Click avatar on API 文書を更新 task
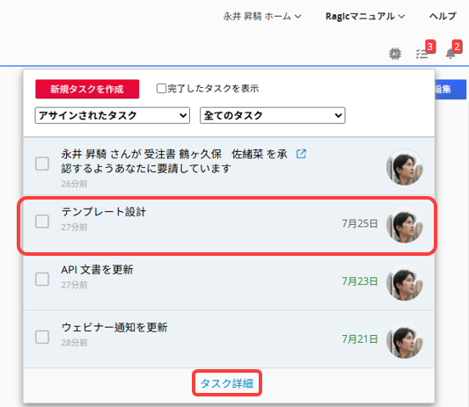The image size is (469, 407). [x=405, y=283]
